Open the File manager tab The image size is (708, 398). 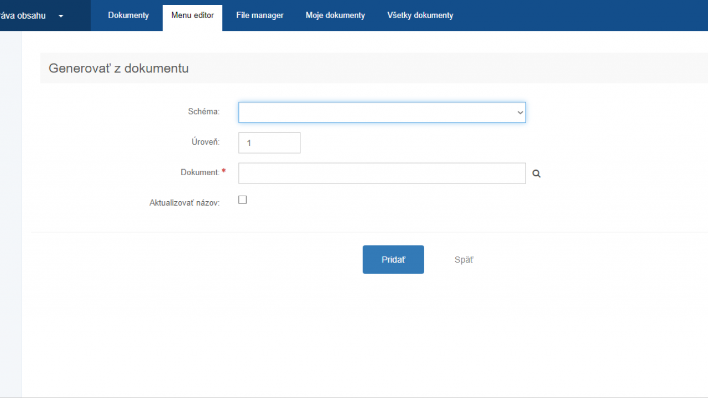click(x=259, y=15)
